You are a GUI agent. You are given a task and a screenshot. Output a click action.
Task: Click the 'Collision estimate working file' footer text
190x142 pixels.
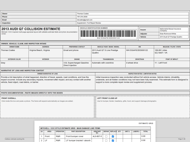tap(14, 139)
